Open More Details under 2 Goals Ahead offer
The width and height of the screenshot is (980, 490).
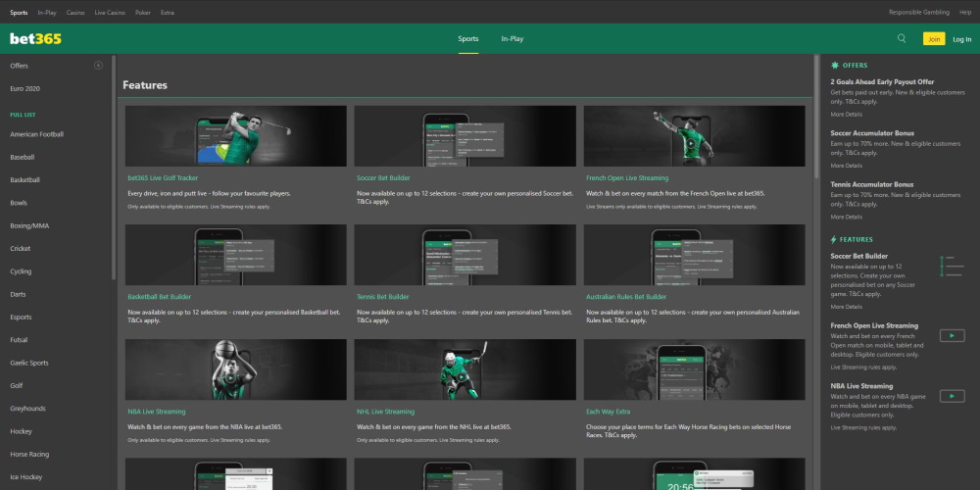[847, 115]
